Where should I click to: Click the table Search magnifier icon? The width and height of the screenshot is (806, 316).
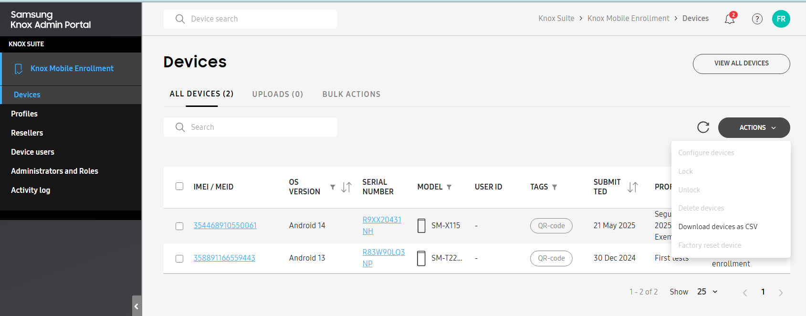click(x=180, y=127)
